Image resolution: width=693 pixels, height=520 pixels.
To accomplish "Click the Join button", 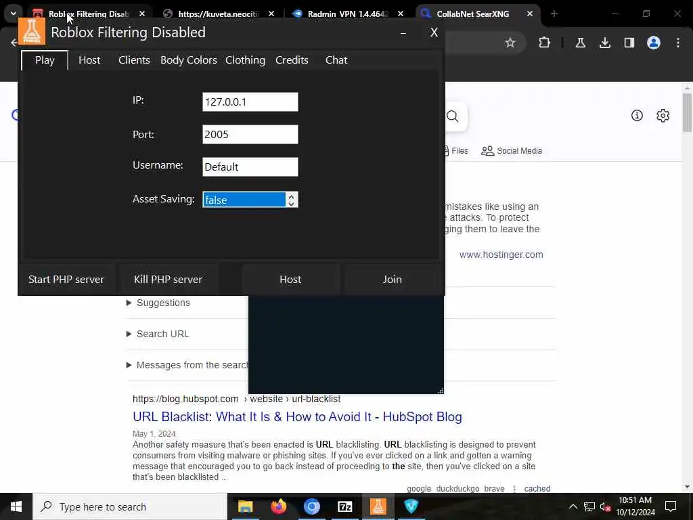I will [392, 280].
